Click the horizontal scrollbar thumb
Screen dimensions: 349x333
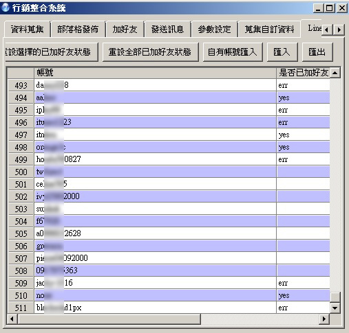pyautogui.click(x=109, y=319)
